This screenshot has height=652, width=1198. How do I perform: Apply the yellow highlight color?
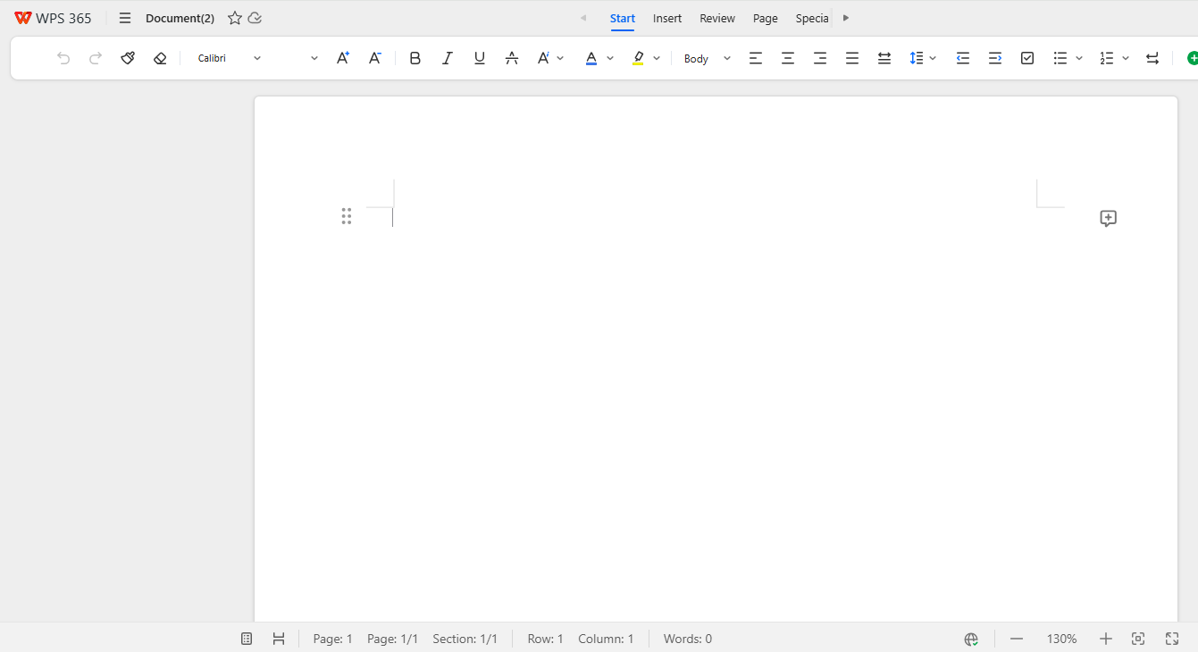point(638,58)
